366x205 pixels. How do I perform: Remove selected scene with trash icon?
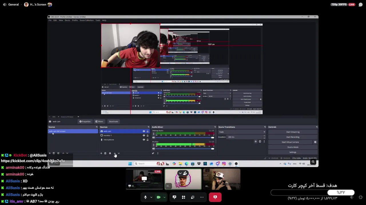coord(54,153)
